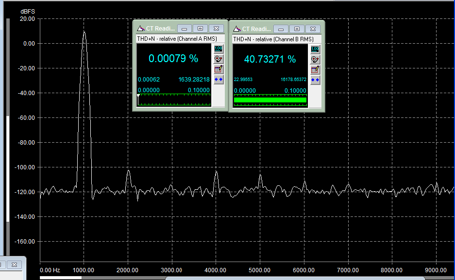Close the Channel A CT Reading window
455x280 pixels.
(216, 29)
